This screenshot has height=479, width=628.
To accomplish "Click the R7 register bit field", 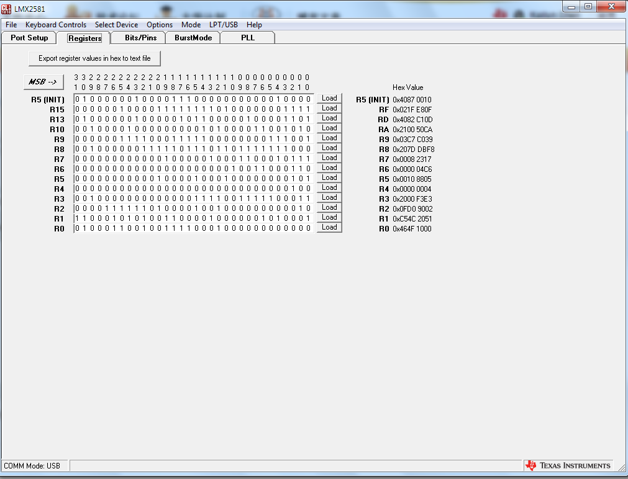I will click(194, 158).
